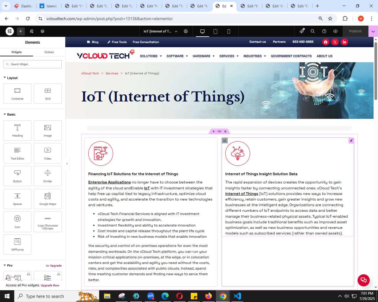Click the Contact us link

[258, 42]
